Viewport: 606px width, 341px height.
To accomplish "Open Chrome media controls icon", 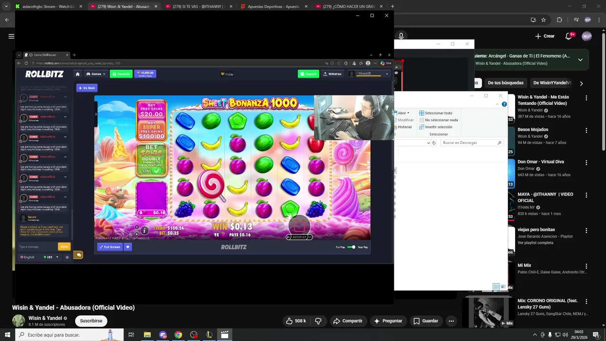I will pyautogui.click(x=576, y=19).
